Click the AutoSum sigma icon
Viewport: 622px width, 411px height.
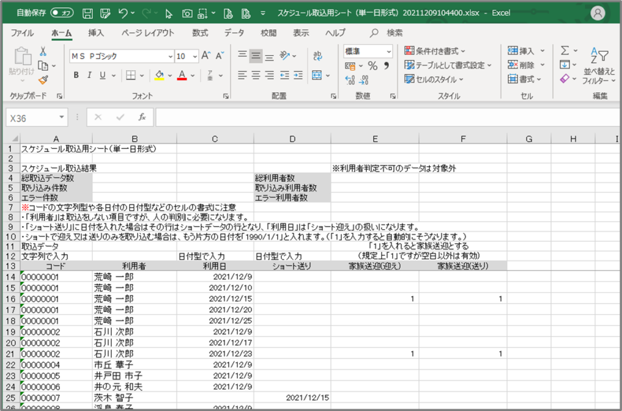pos(564,50)
